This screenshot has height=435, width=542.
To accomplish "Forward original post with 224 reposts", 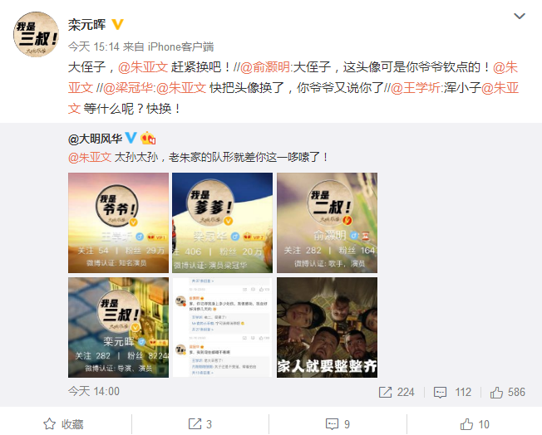I will tap(397, 392).
